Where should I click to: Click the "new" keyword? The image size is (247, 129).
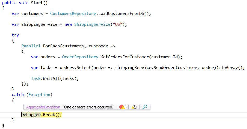[x=68, y=24]
